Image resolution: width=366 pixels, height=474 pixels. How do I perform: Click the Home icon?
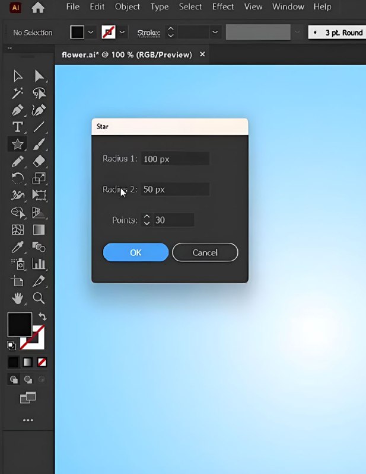pyautogui.click(x=38, y=7)
